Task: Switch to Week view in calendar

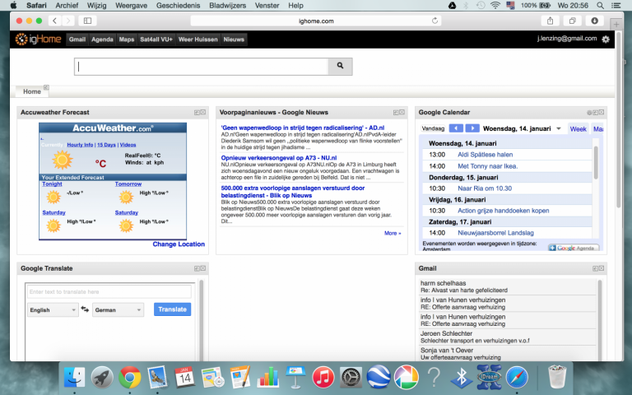Action: [x=579, y=128]
